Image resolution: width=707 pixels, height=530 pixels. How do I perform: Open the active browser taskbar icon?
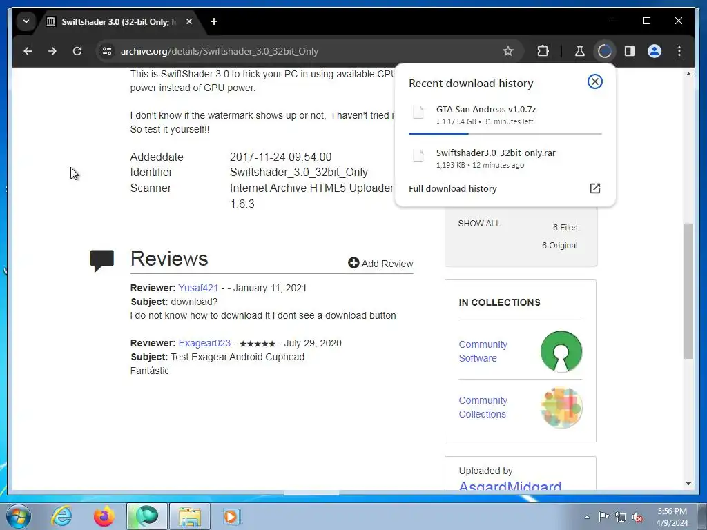[147, 516]
